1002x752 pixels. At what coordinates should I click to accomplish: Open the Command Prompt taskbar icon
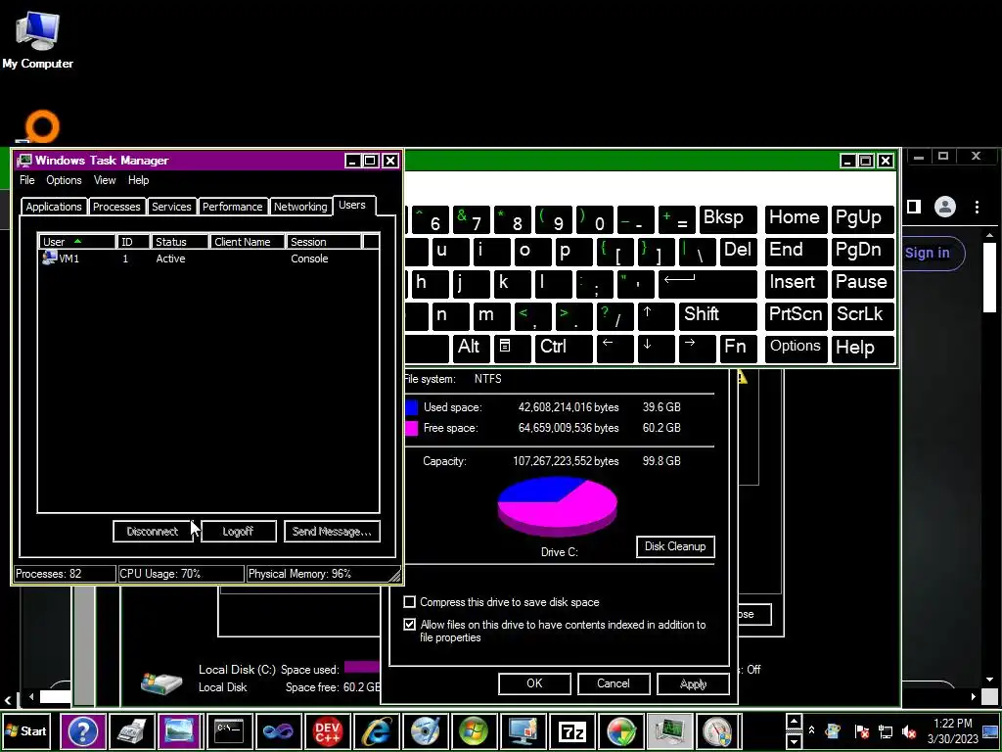pyautogui.click(x=229, y=730)
